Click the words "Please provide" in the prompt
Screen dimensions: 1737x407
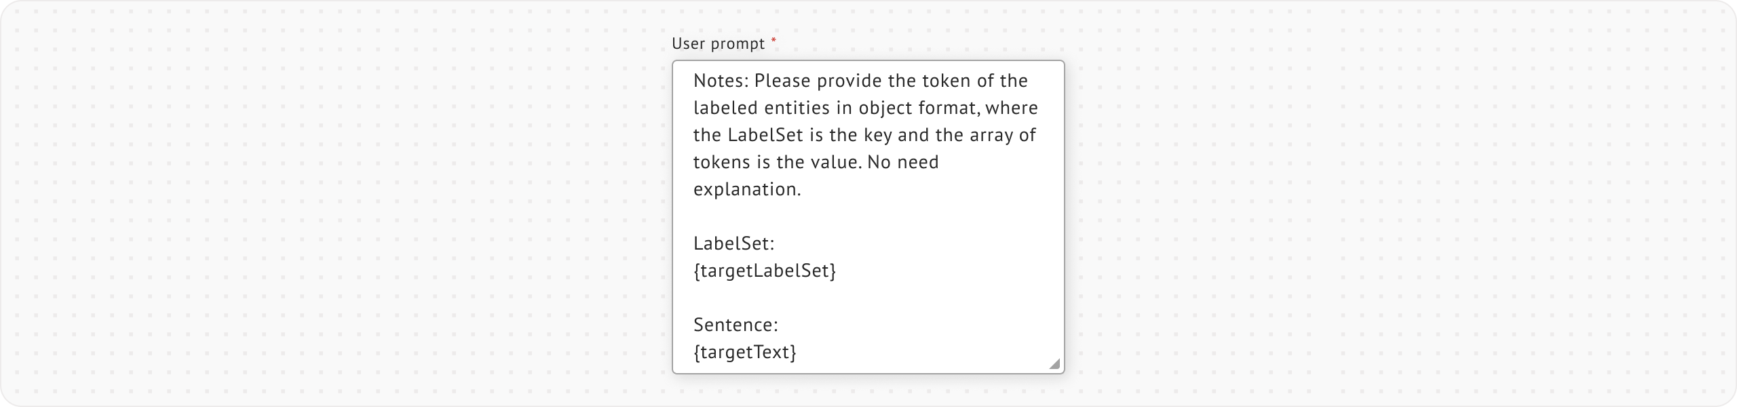pyautogui.click(x=818, y=81)
